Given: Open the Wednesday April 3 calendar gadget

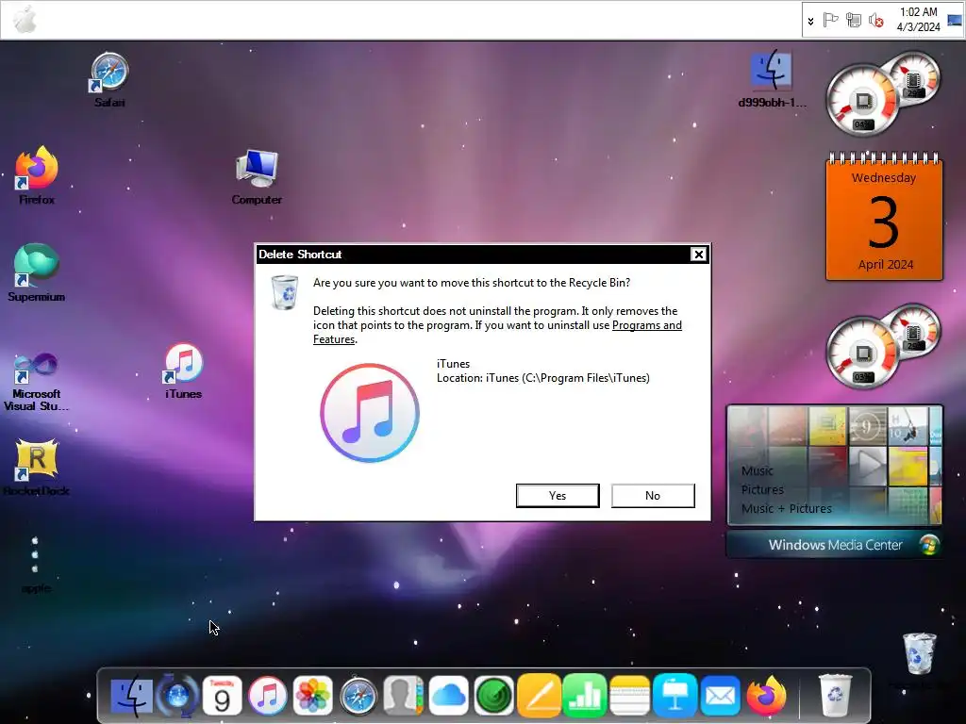Looking at the screenshot, I should pos(884,216).
